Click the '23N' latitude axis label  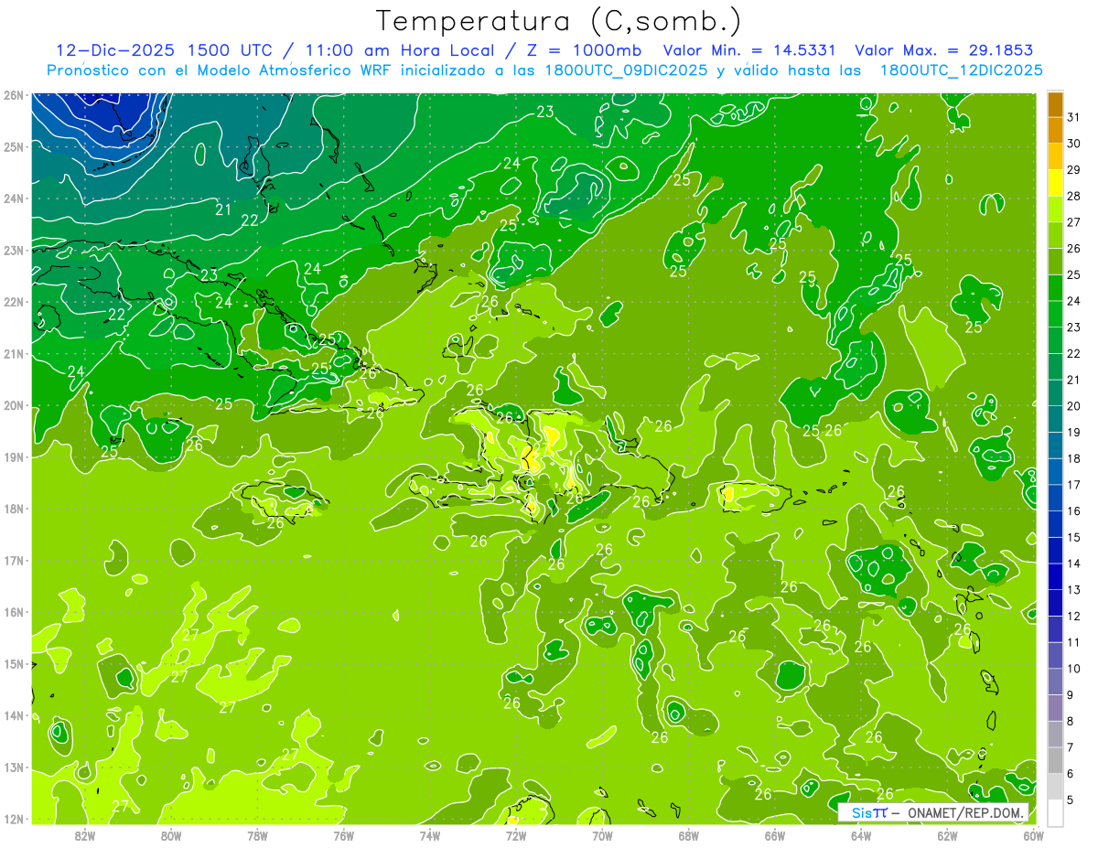tap(14, 250)
